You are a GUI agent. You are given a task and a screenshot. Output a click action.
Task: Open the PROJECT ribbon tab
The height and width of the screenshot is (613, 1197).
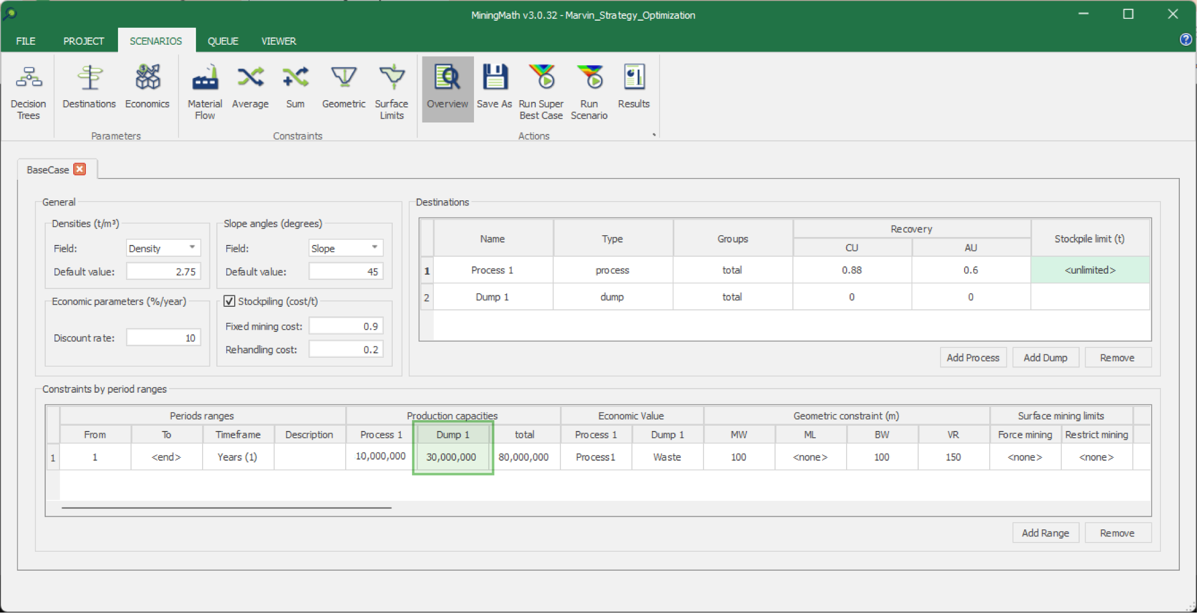point(84,41)
